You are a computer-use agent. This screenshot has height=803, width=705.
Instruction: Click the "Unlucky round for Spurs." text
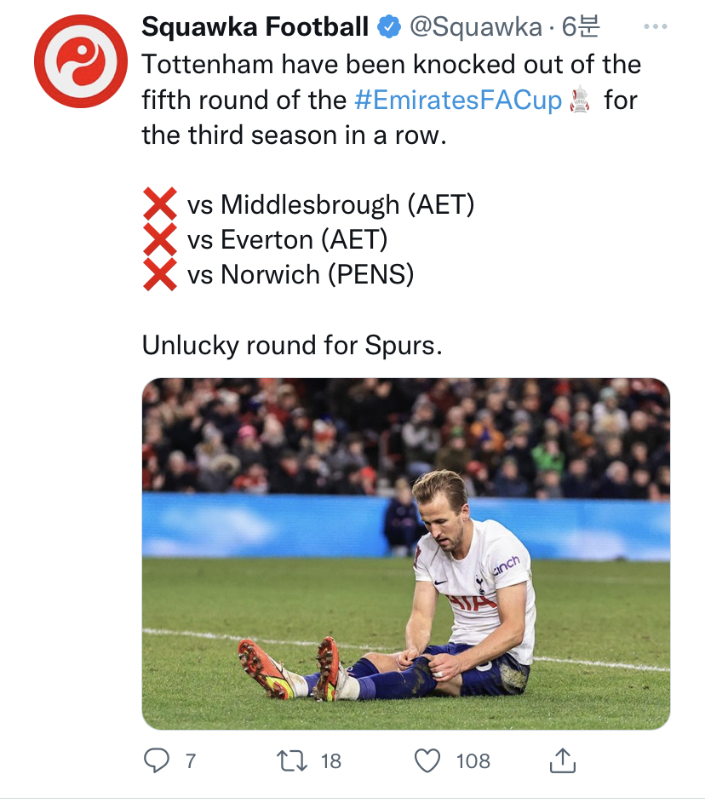click(x=292, y=345)
